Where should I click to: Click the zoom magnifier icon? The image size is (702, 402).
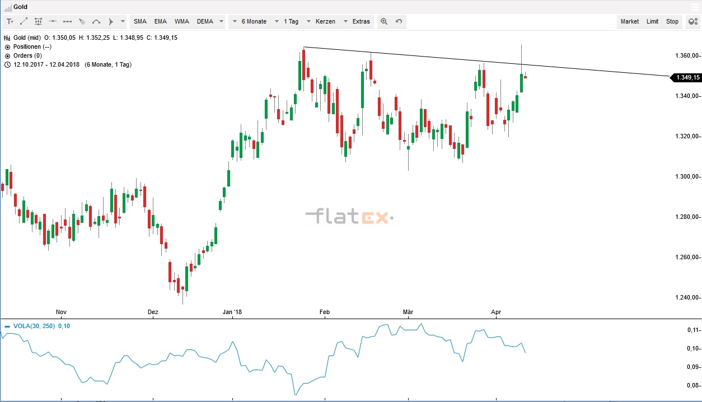(384, 21)
